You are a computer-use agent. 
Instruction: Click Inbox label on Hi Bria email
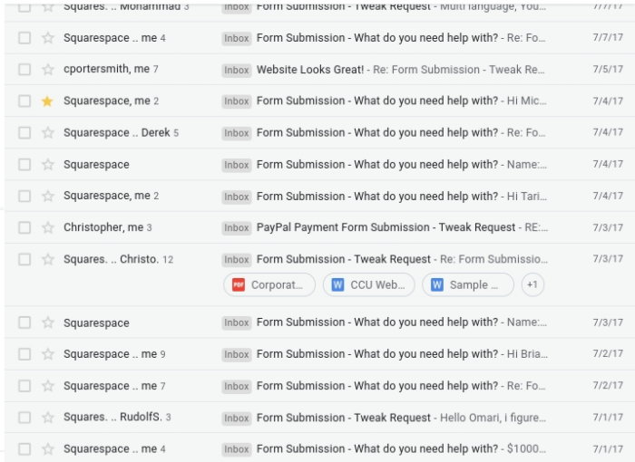pos(237,354)
